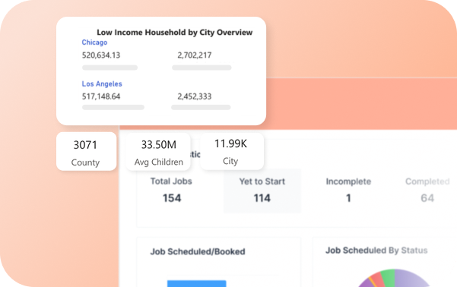Switch to the Total Jobs tab
Screen dimensions: 457x287
(171, 191)
